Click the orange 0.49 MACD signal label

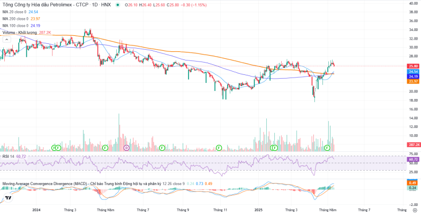click(413, 183)
